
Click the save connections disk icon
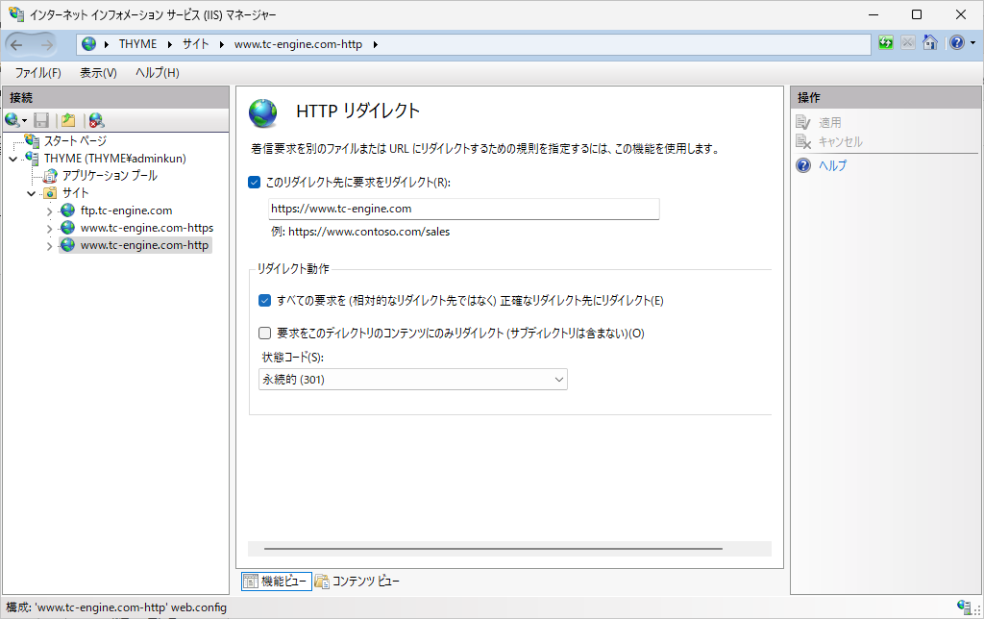pos(41,120)
